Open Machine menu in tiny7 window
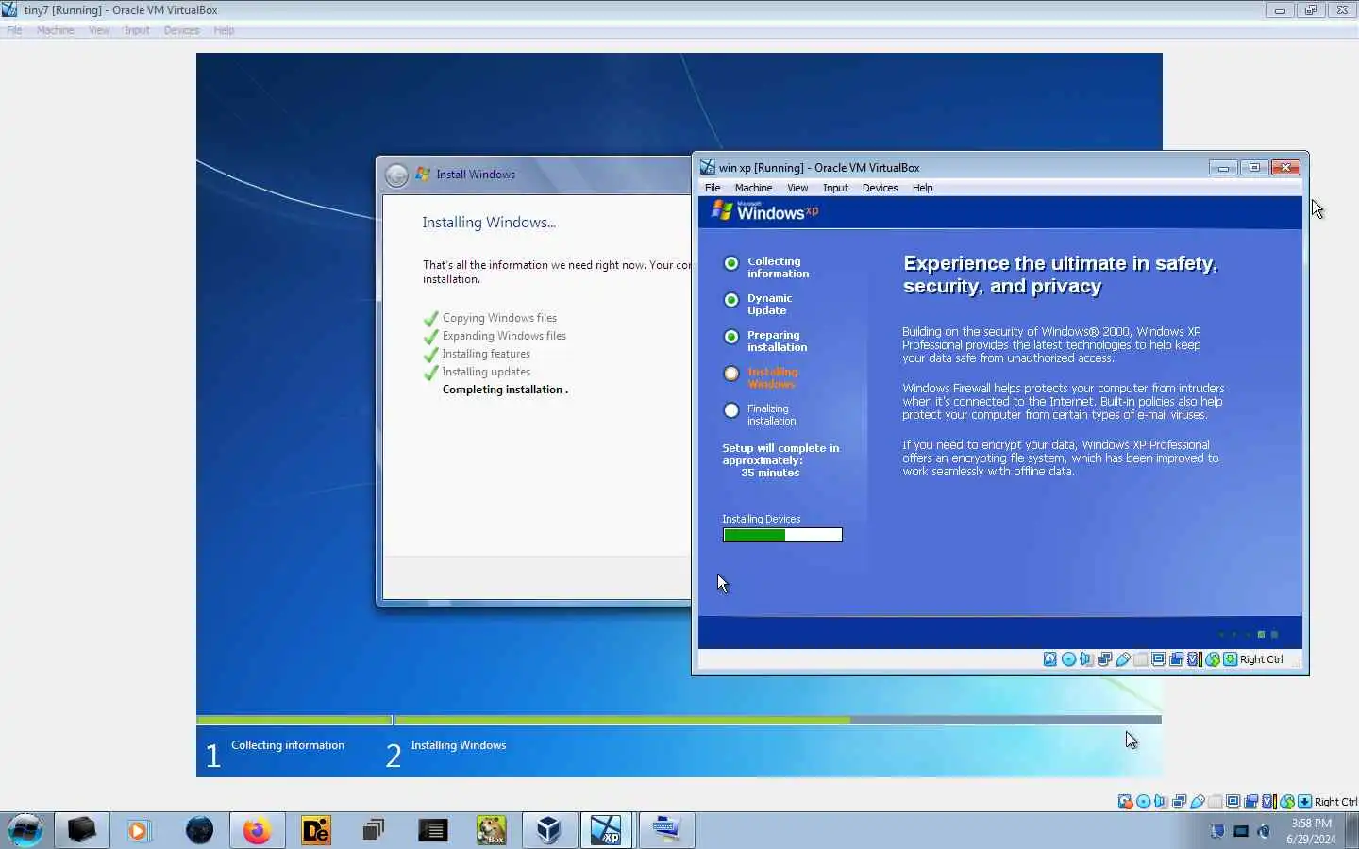1359x849 pixels. [x=55, y=30]
